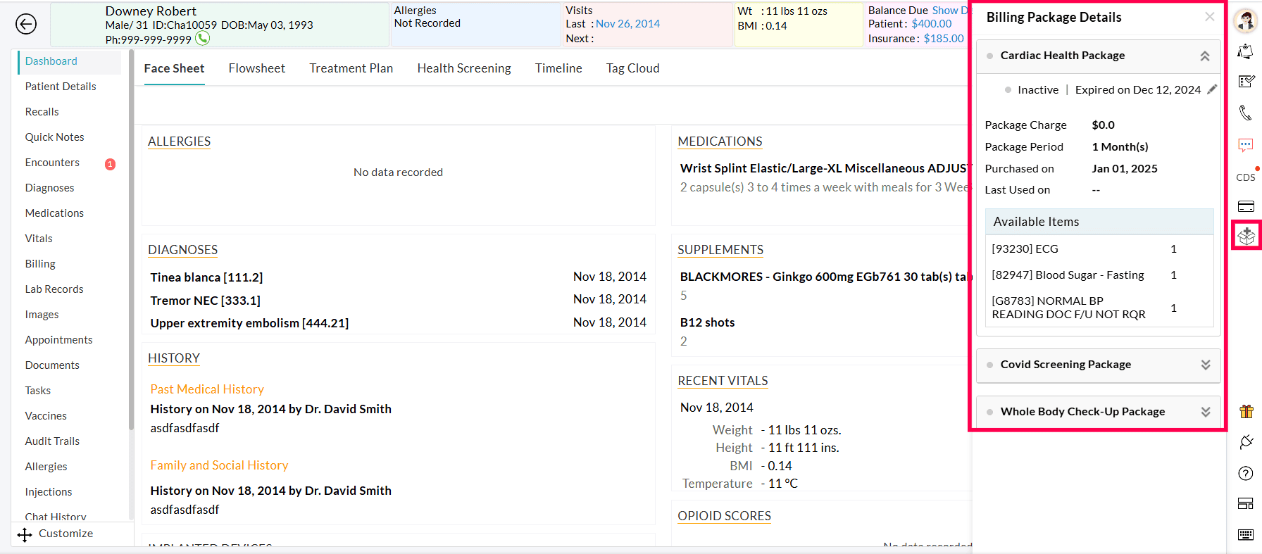Expand the Covid Screening Package

pos(1205,365)
